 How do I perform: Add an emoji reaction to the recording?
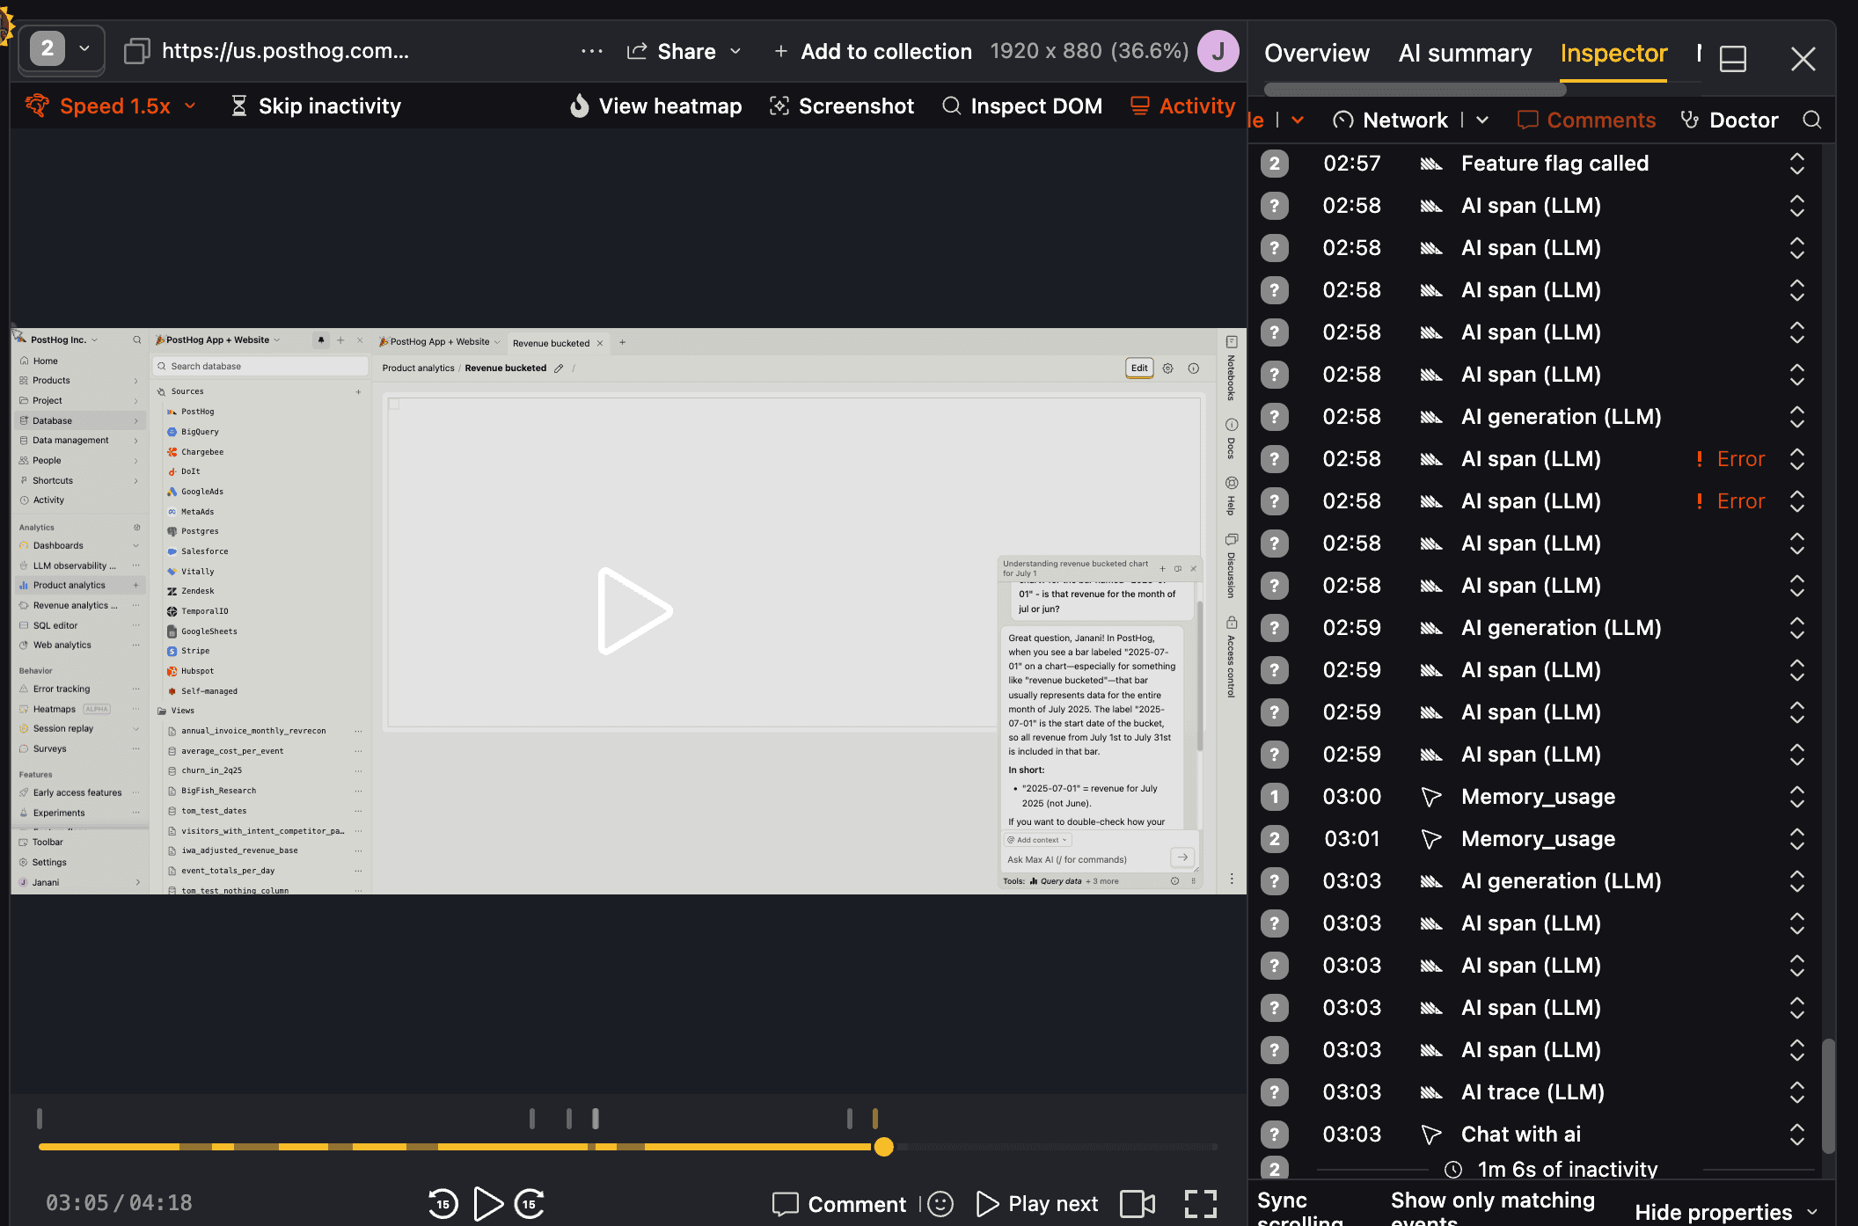(x=940, y=1203)
